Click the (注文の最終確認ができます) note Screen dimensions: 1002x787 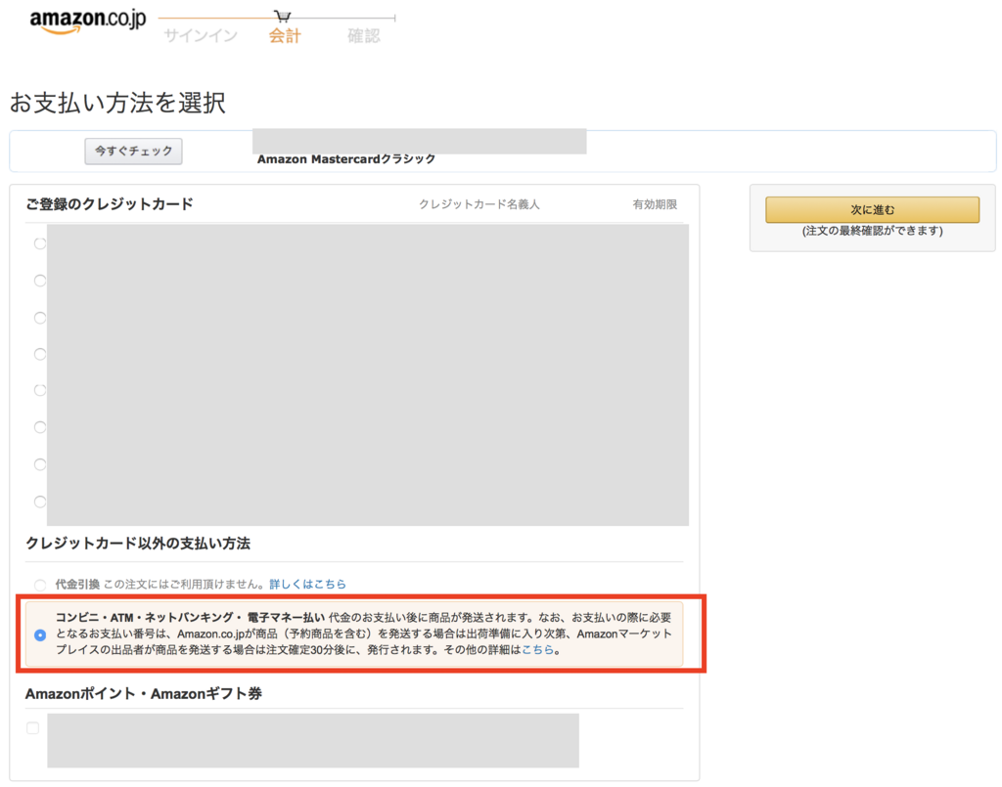tap(872, 231)
